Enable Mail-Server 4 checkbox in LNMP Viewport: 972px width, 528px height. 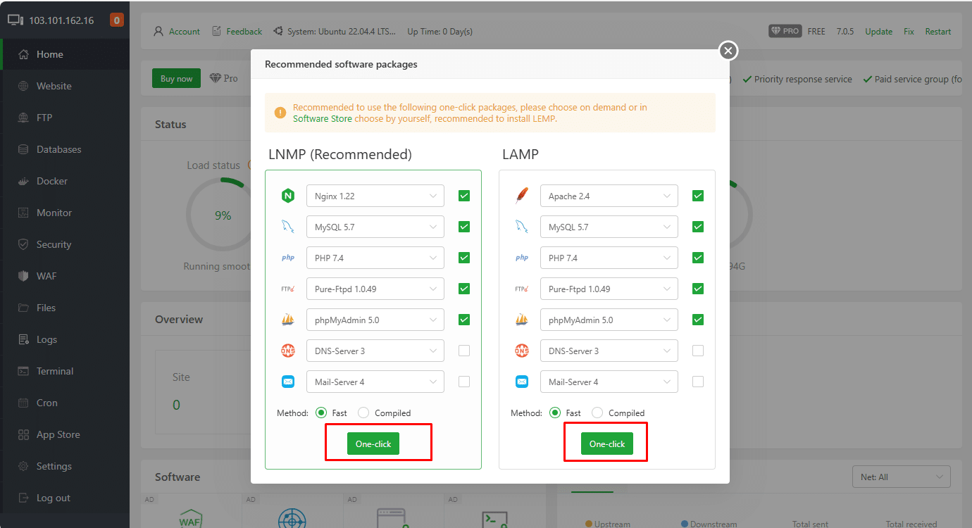click(464, 382)
